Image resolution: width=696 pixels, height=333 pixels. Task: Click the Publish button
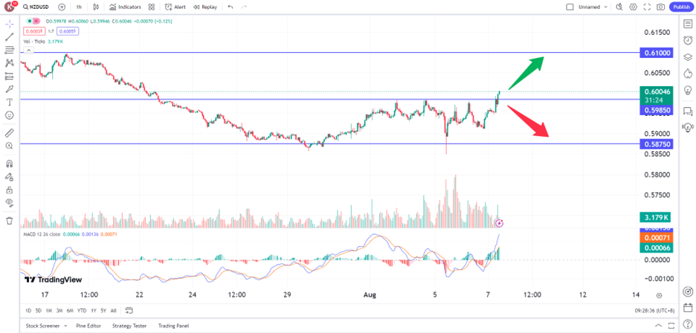click(x=681, y=7)
